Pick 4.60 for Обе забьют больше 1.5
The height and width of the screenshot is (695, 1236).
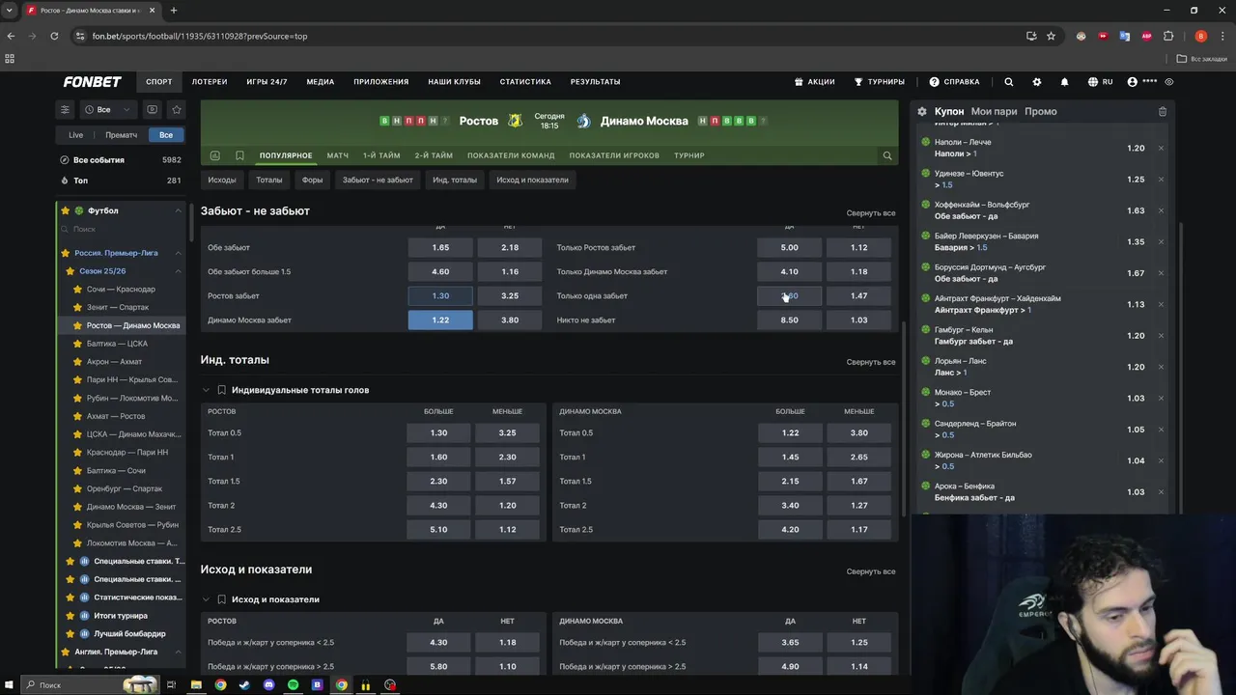[x=440, y=271]
